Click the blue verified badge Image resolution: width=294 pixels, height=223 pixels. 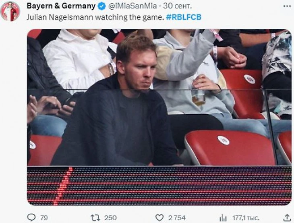(102, 6)
